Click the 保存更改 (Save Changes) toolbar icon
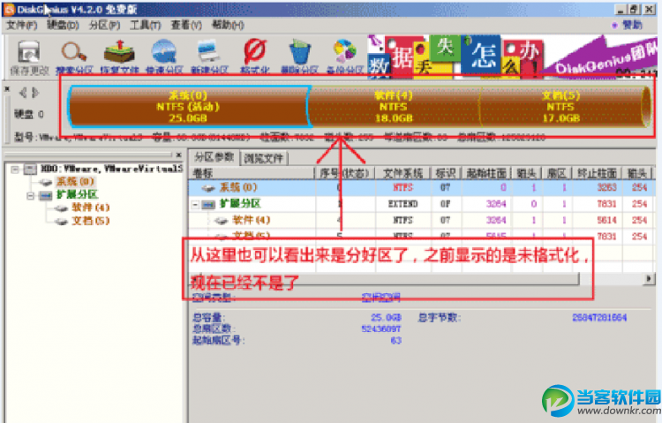 tap(29, 58)
